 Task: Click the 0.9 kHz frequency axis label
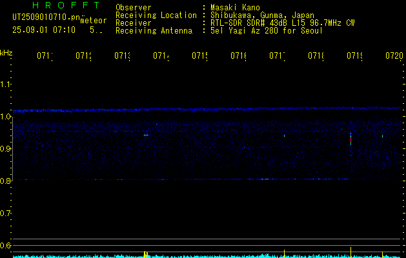(x=5, y=149)
